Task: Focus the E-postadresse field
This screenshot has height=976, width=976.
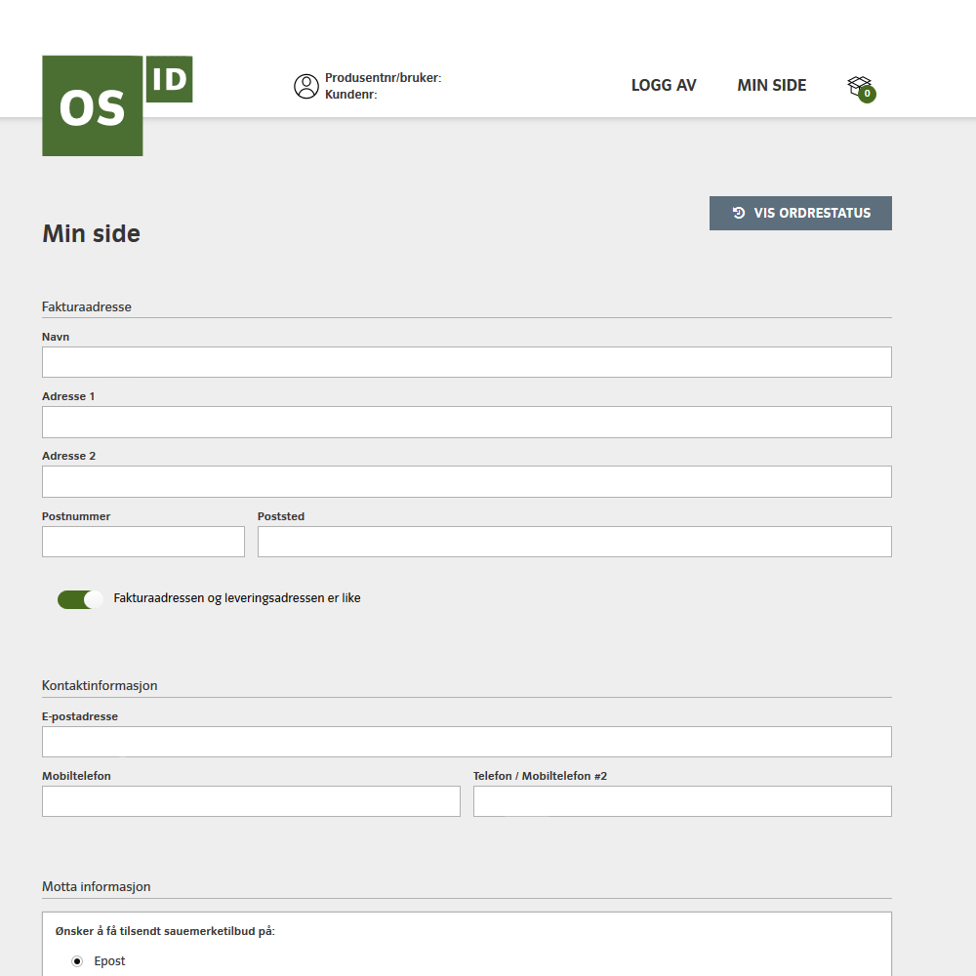Action: click(467, 742)
